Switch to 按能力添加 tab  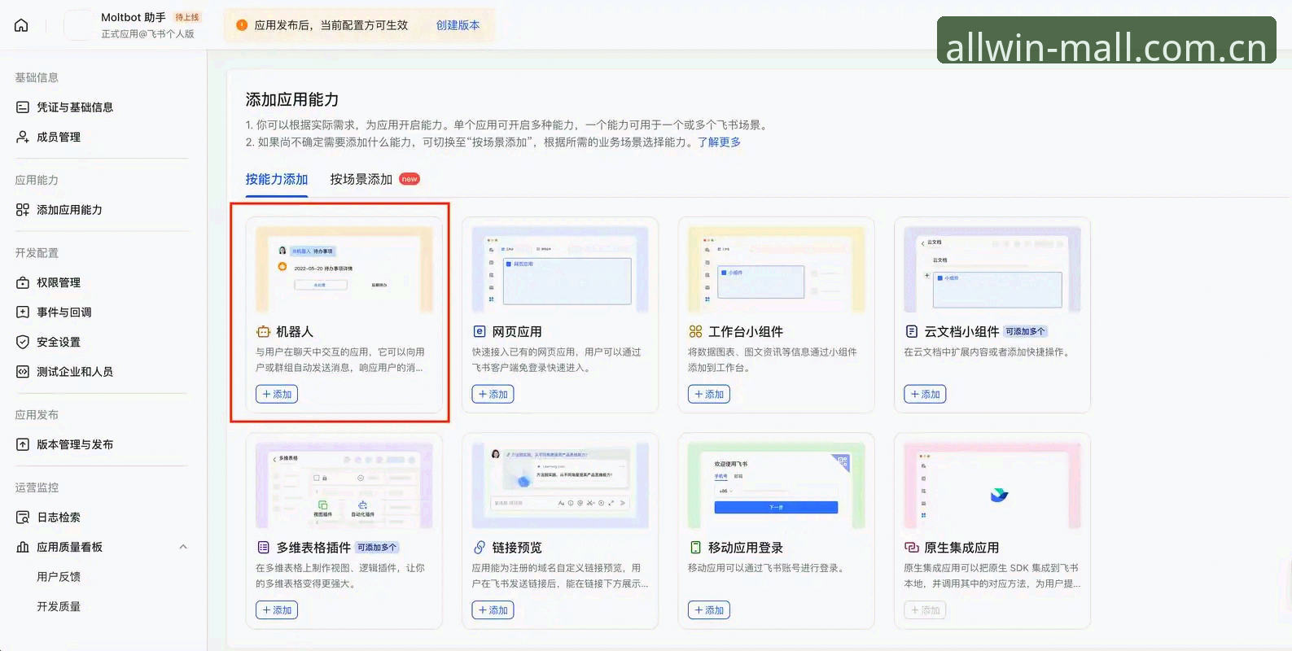point(277,179)
